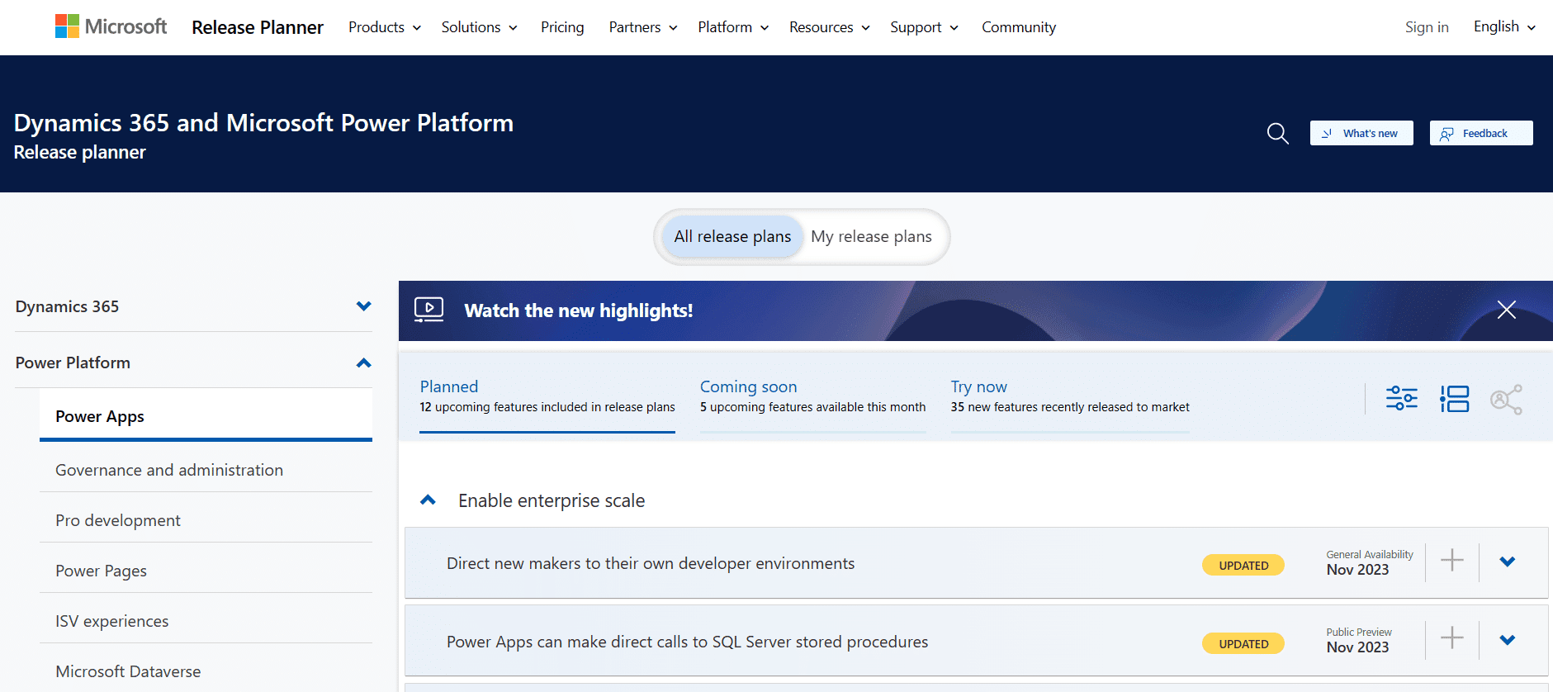Play the highlights video icon
The height and width of the screenshot is (692, 1553).
(428, 310)
